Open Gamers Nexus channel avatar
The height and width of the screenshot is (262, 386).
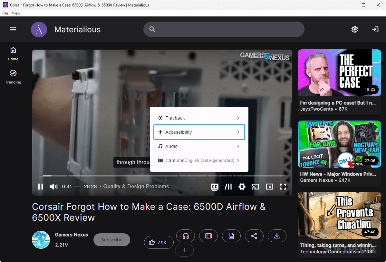coord(41,239)
